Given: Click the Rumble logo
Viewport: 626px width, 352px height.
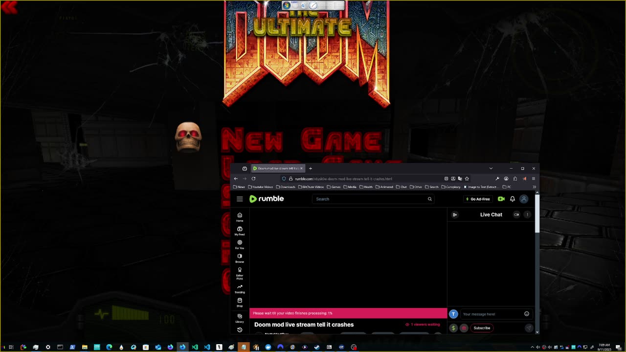Looking at the screenshot, I should click(x=267, y=199).
